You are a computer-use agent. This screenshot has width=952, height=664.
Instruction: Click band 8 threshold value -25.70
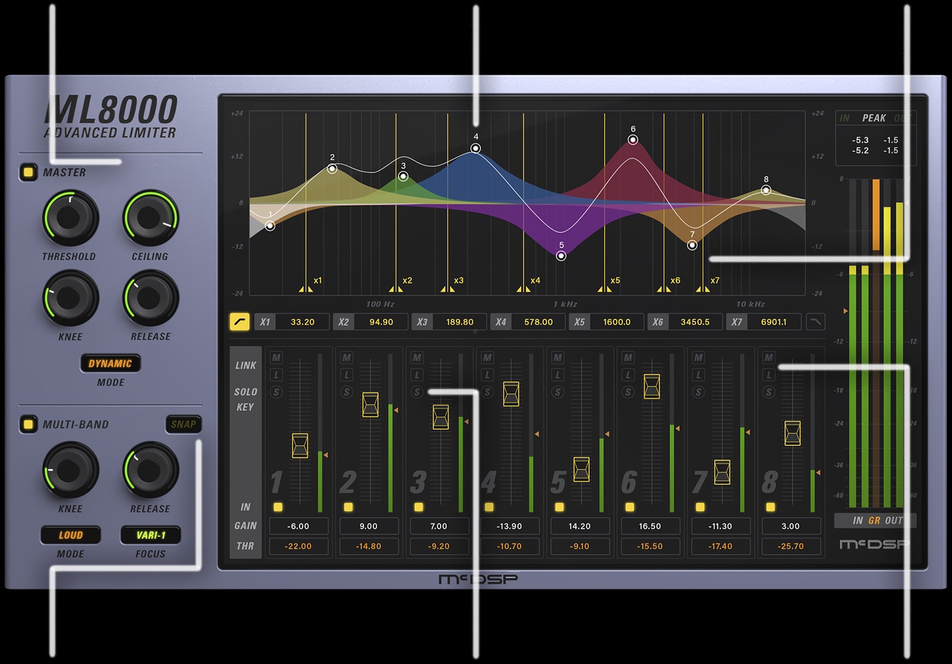click(790, 546)
